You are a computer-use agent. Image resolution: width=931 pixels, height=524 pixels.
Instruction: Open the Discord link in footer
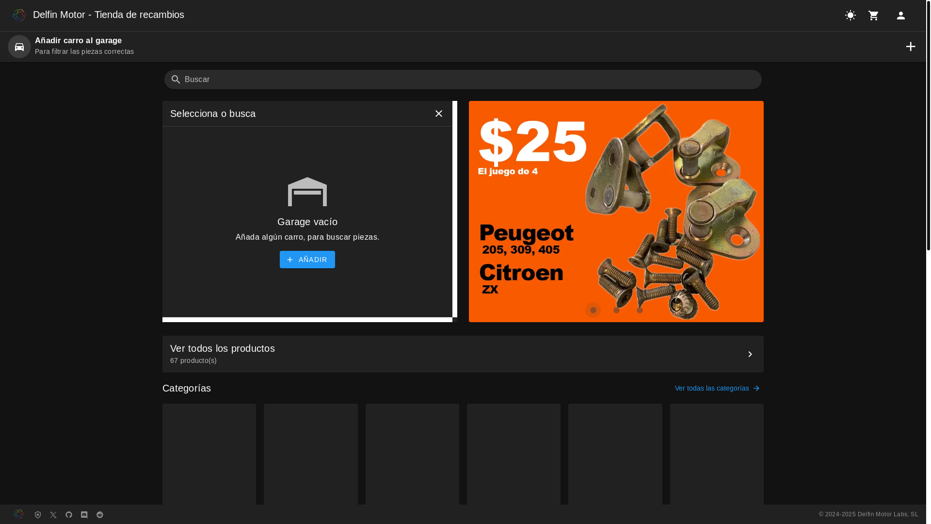84,515
